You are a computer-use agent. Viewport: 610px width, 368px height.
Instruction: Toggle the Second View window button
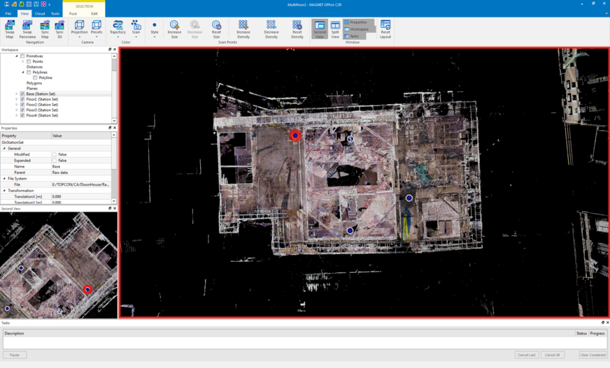click(320, 29)
